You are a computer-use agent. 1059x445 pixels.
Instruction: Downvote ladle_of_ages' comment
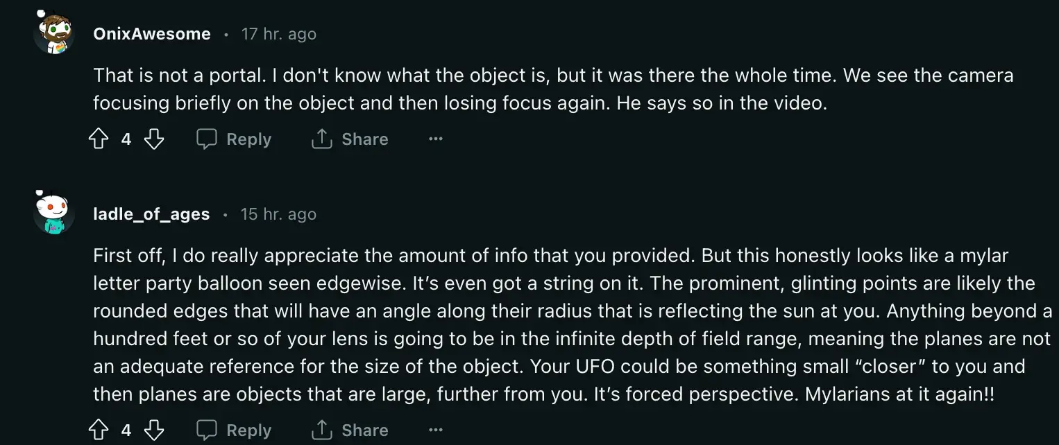(153, 430)
